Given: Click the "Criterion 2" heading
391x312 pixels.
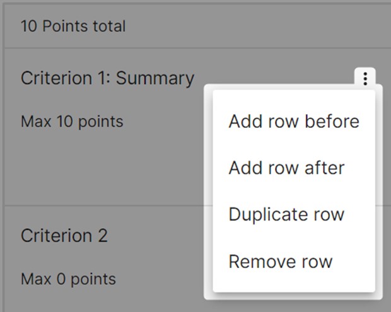Looking at the screenshot, I should 64,236.
